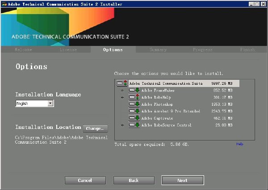This screenshot has width=268, height=190.
Task: Click the installer title bar application icon
Action: [x=4, y=4]
